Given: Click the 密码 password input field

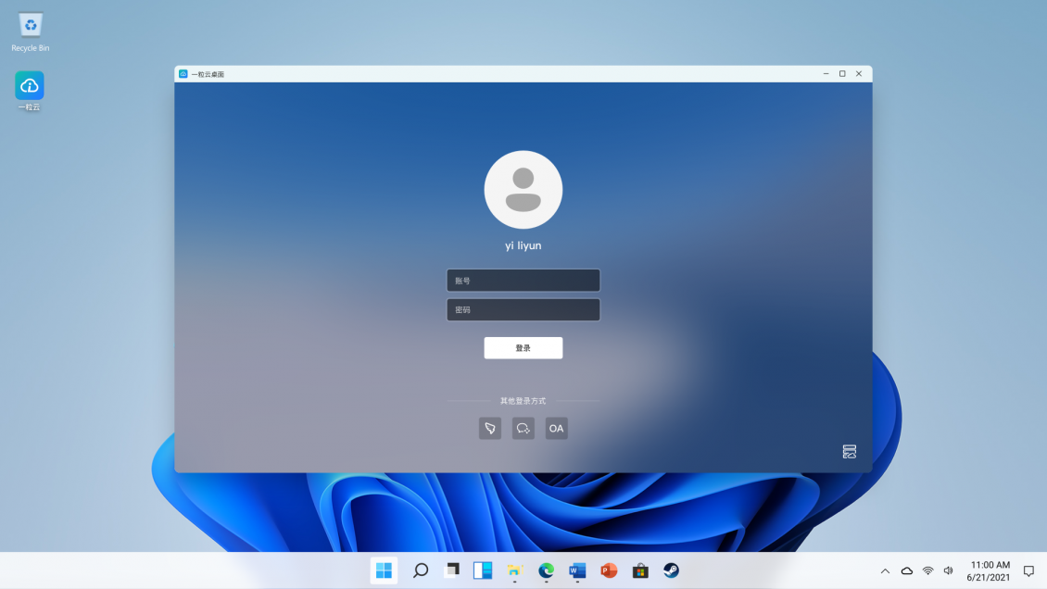Looking at the screenshot, I should point(523,309).
